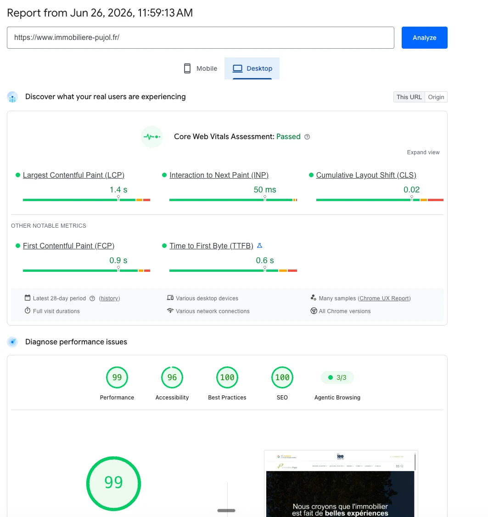Click the 0.02 CLS value
This screenshot has height=517, width=488.
411,190
